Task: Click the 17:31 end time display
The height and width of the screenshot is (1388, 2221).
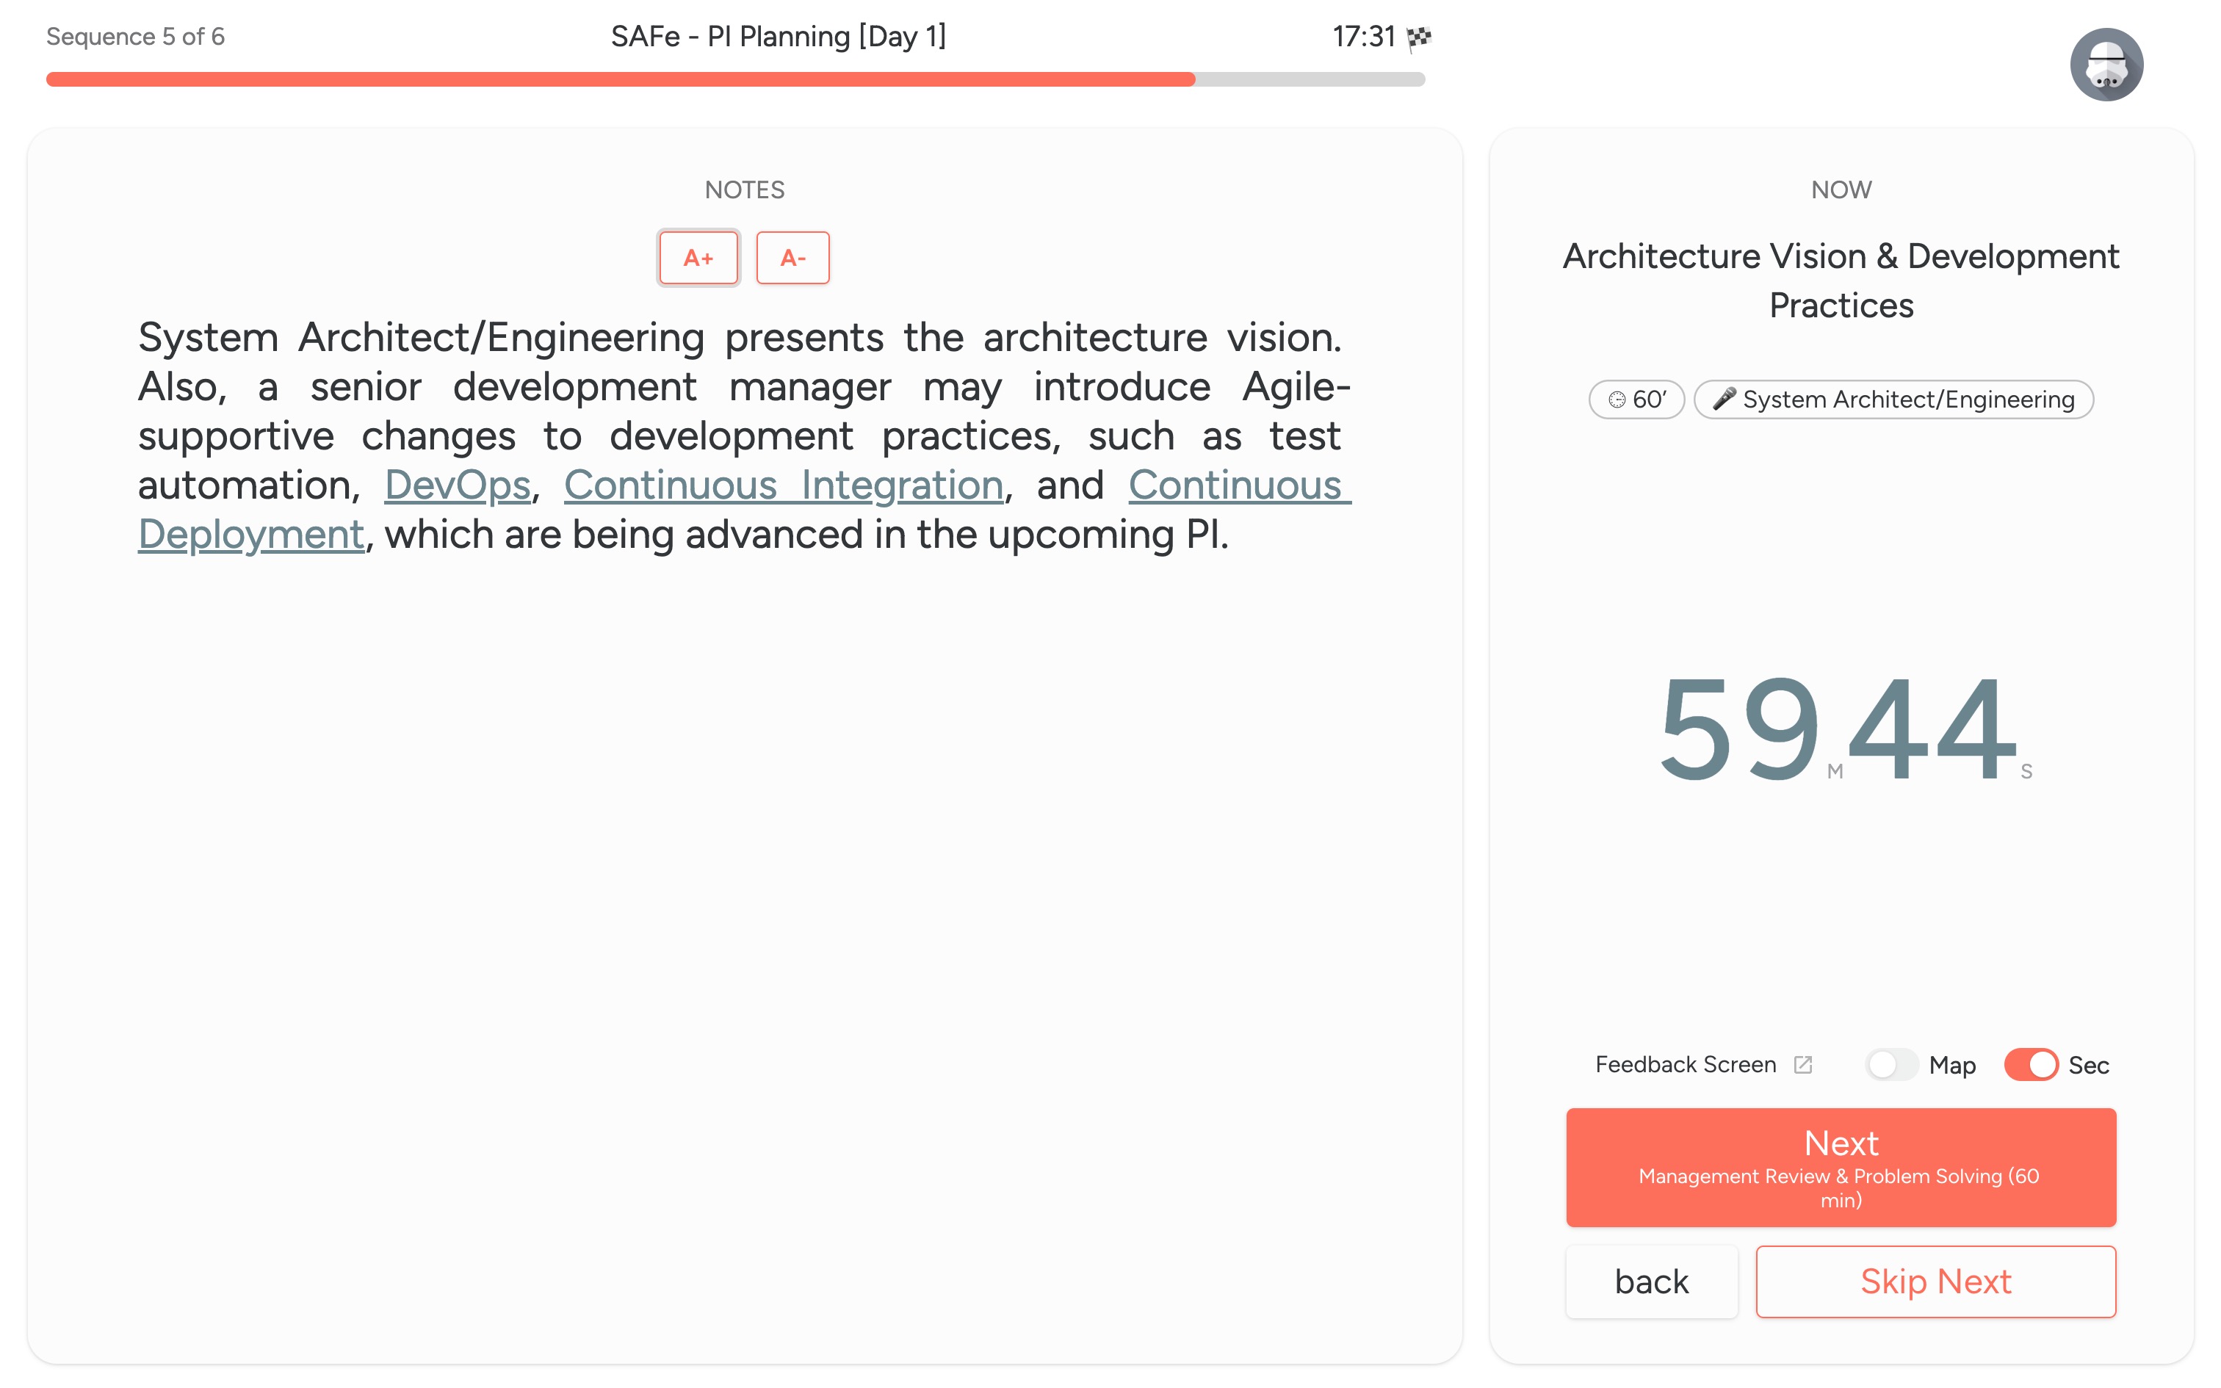Action: 1363,37
